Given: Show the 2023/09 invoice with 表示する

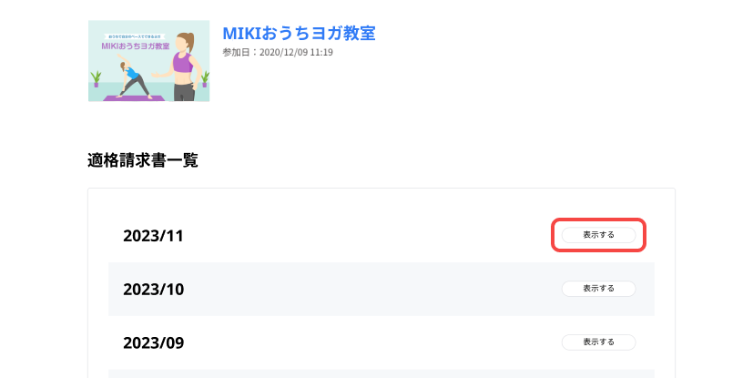Looking at the screenshot, I should point(598,342).
